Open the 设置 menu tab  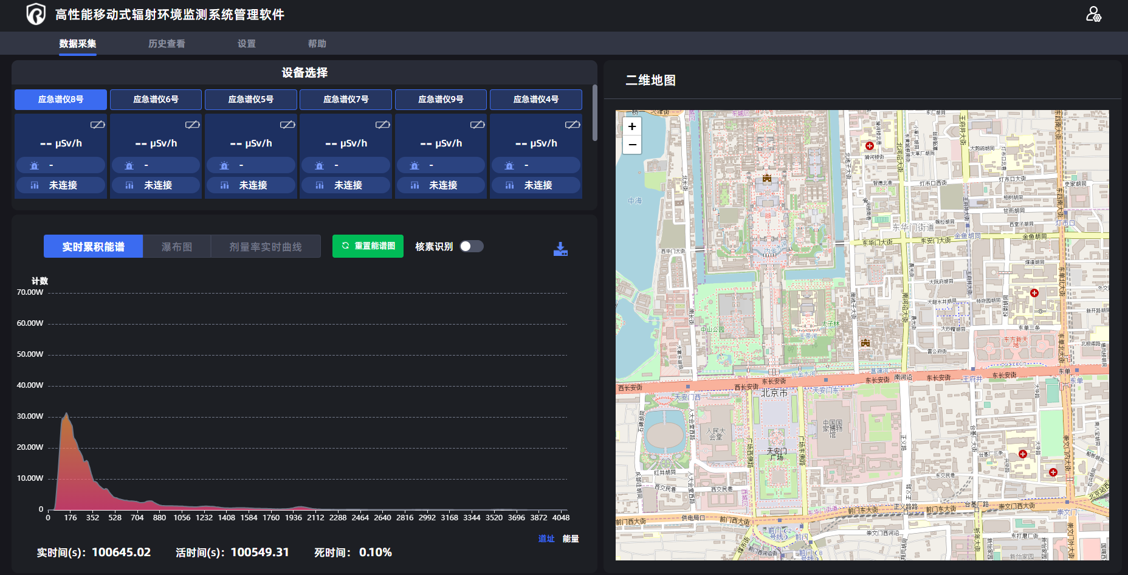(246, 44)
